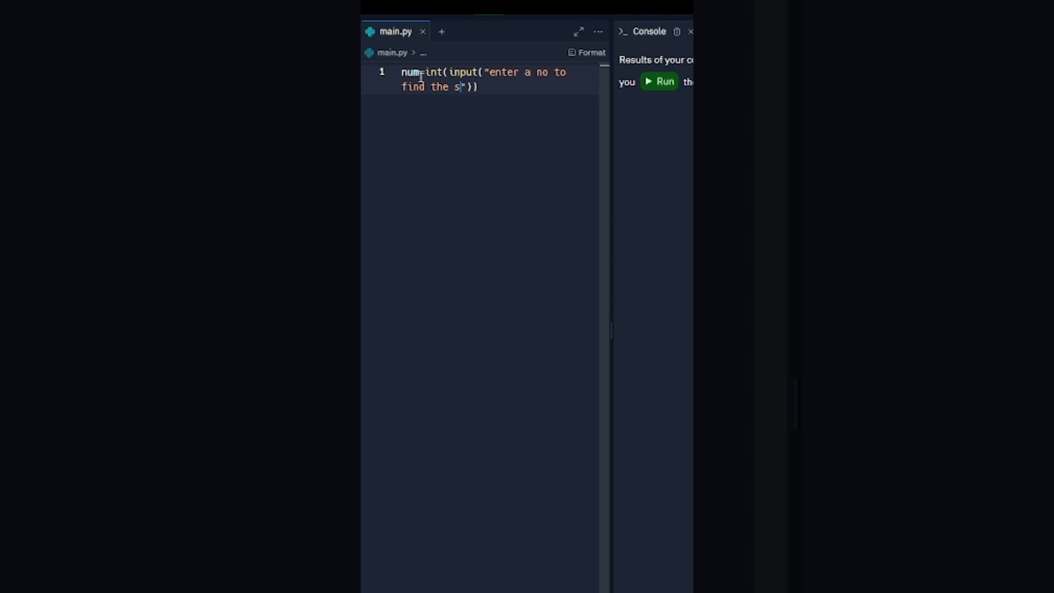Close the Console pane
The width and height of the screenshot is (1054, 593).
(690, 32)
